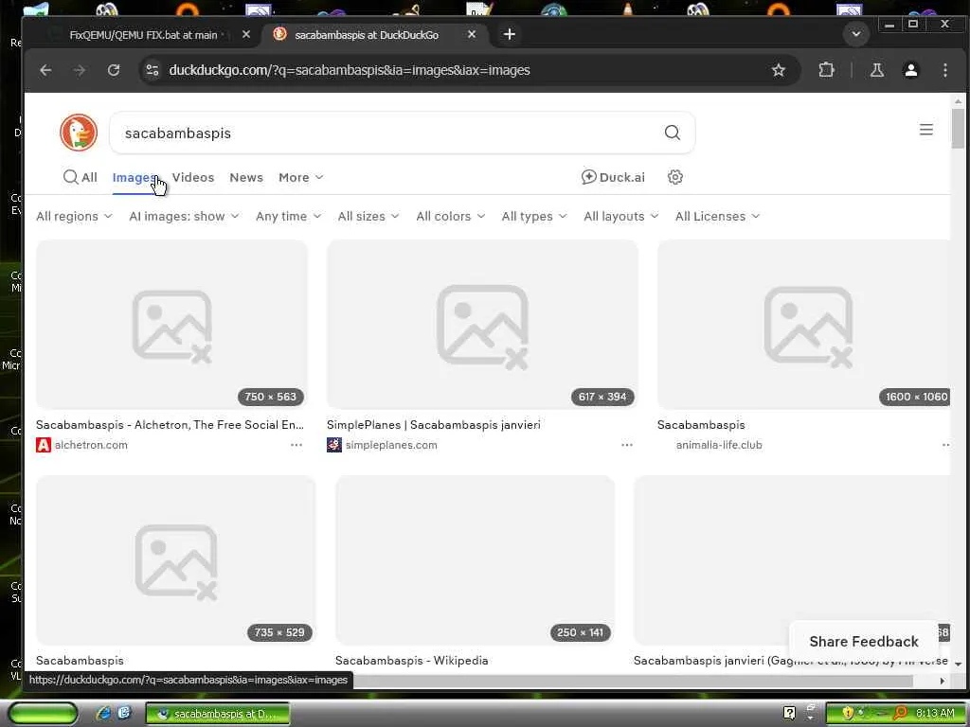Image resolution: width=970 pixels, height=727 pixels.
Task: Click the browser forward arrow
Action: coord(80,70)
